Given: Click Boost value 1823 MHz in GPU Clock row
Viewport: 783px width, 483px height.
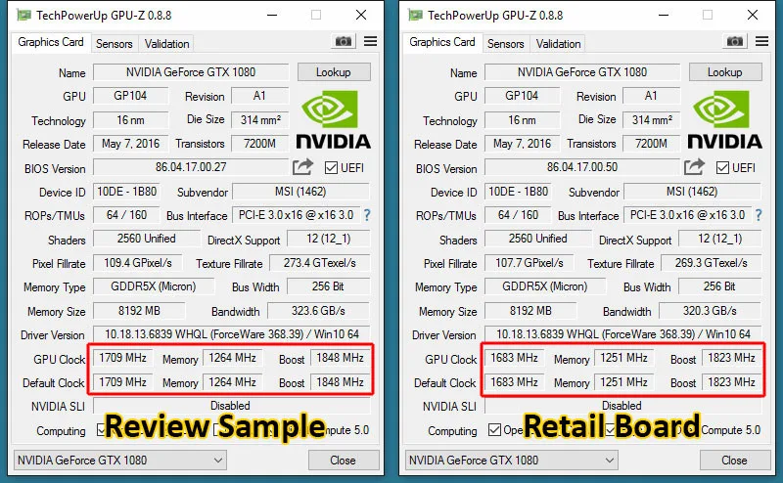Looking at the screenshot, I should (x=731, y=358).
